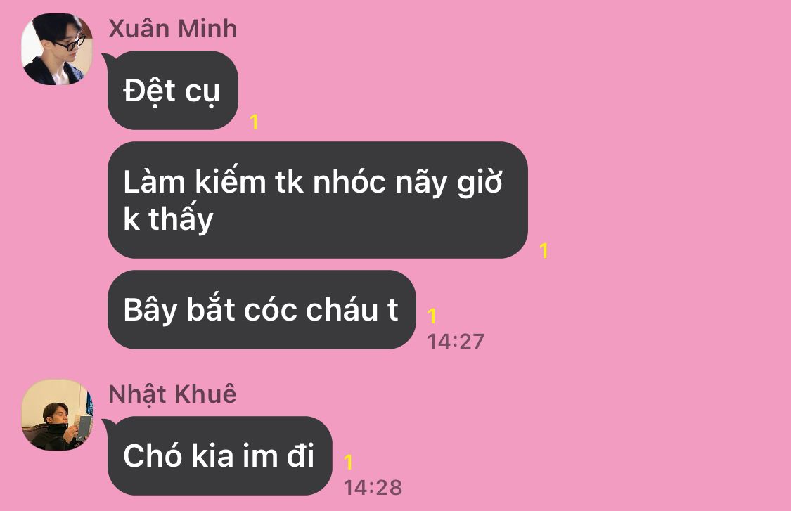Select the "Chó kia im đi" message
Viewport: 791px width, 511px height.
(219, 455)
